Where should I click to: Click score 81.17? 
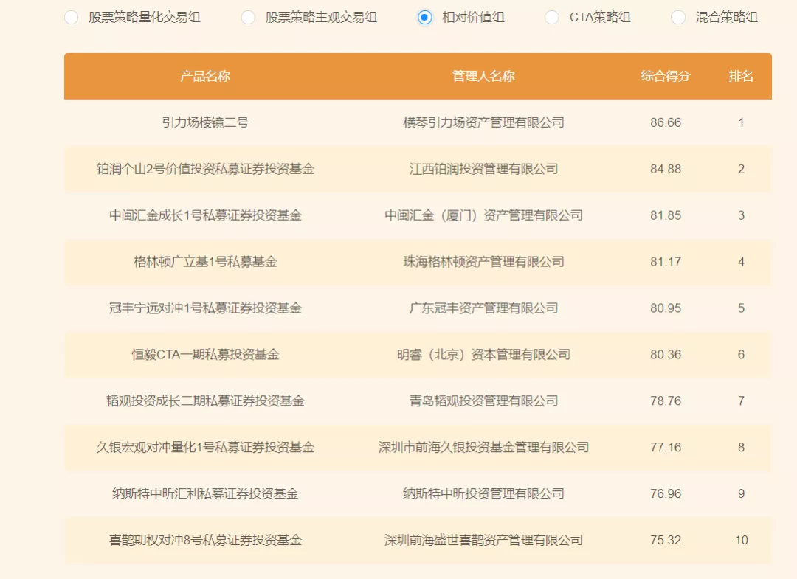[x=666, y=262]
